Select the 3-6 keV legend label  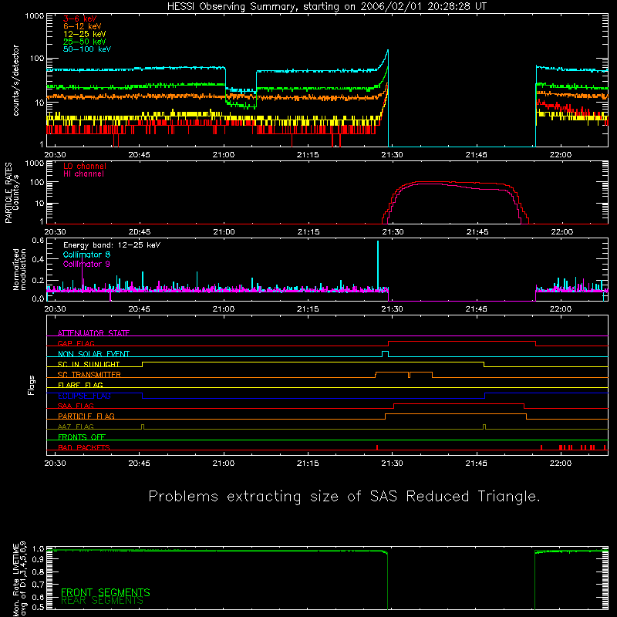(x=80, y=19)
